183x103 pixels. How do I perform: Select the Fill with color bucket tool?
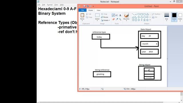117,15
